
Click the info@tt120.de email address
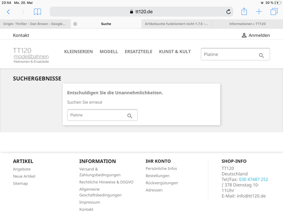pos(251,196)
